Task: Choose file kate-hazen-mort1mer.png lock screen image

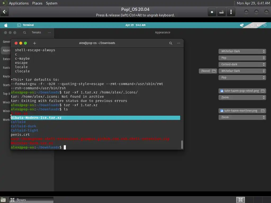Action: click(242, 111)
